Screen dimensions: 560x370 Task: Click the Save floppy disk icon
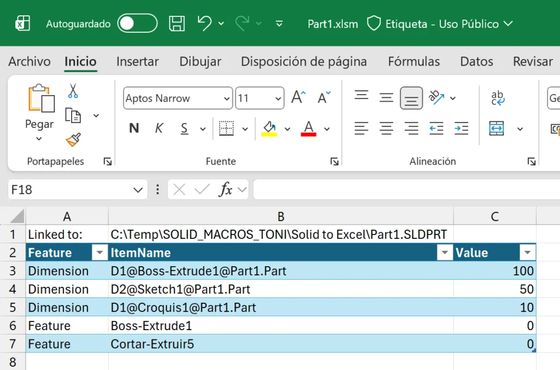click(x=177, y=24)
